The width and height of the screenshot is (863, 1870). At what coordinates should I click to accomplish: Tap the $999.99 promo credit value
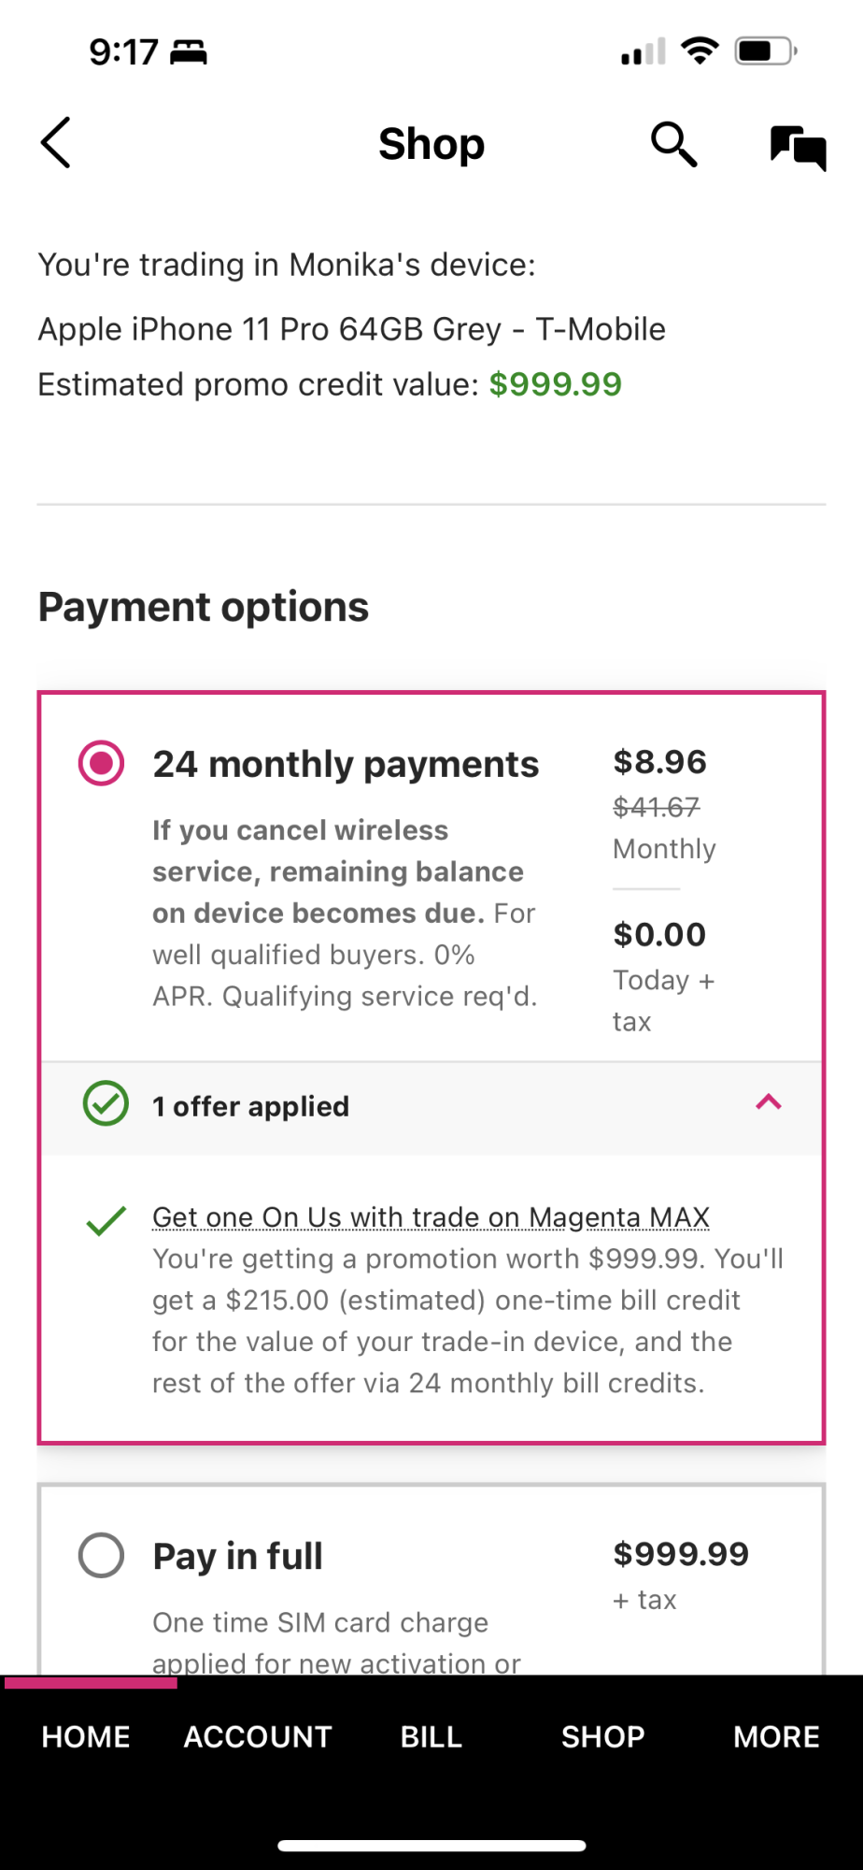555,384
